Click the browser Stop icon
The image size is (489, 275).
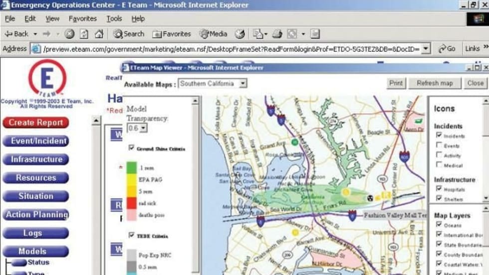click(69, 34)
